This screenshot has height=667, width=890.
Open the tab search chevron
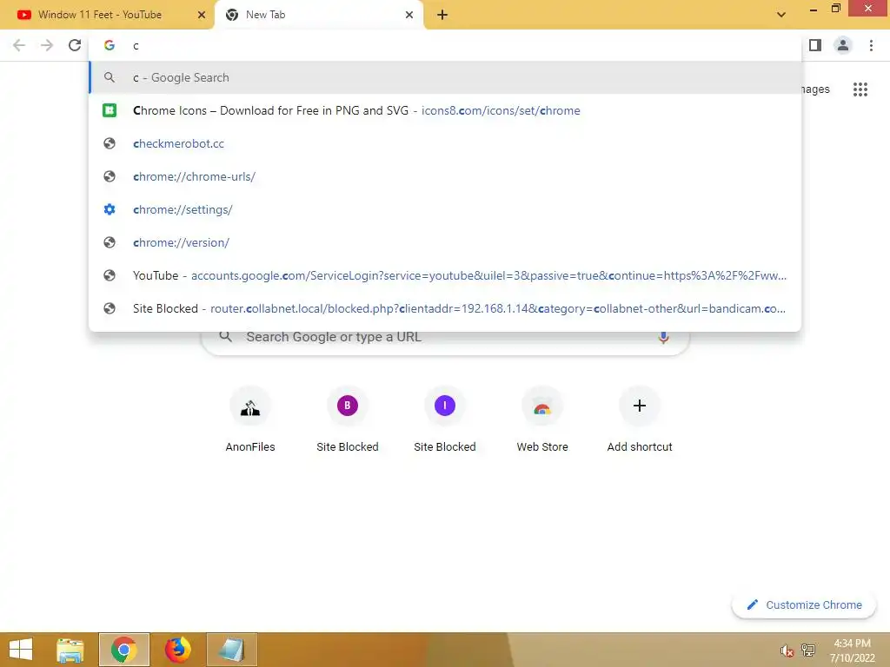(781, 15)
